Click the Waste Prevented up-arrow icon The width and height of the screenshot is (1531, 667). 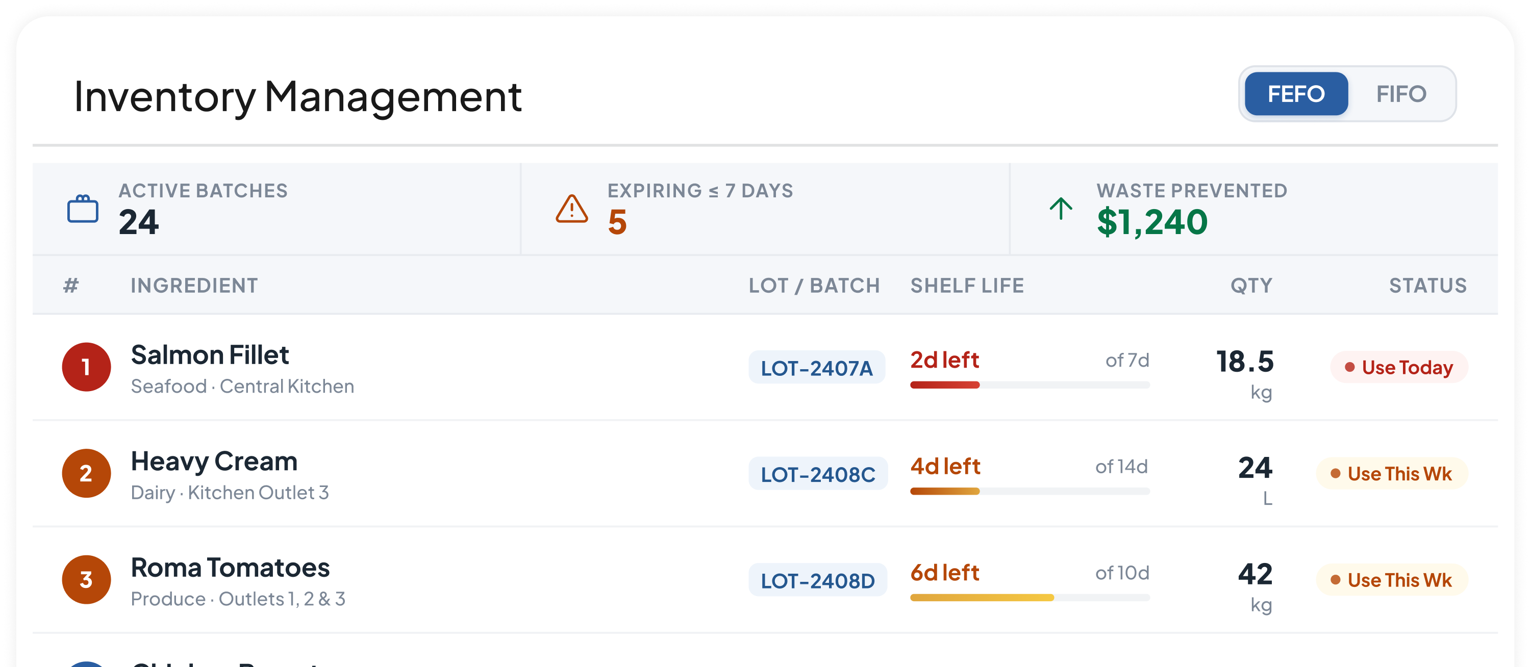click(x=1061, y=209)
